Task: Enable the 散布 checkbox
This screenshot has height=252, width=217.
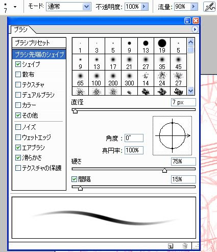Action: 18,75
